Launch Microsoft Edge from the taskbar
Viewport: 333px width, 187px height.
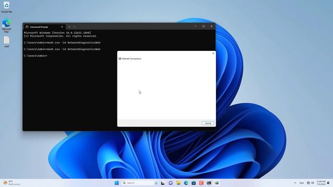(x=186, y=183)
